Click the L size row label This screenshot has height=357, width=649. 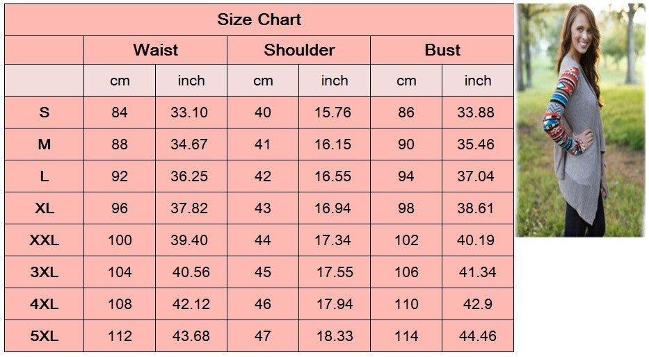pyautogui.click(x=45, y=176)
